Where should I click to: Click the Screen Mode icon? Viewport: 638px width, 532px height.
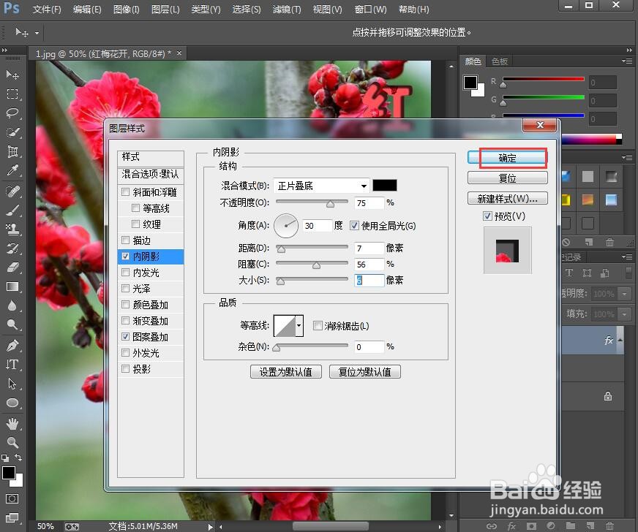click(x=12, y=518)
